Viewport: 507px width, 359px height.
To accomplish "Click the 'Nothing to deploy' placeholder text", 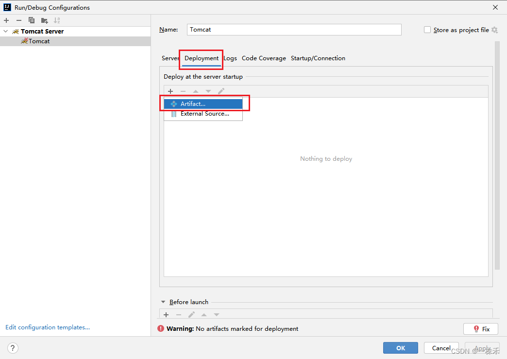I will [x=326, y=159].
